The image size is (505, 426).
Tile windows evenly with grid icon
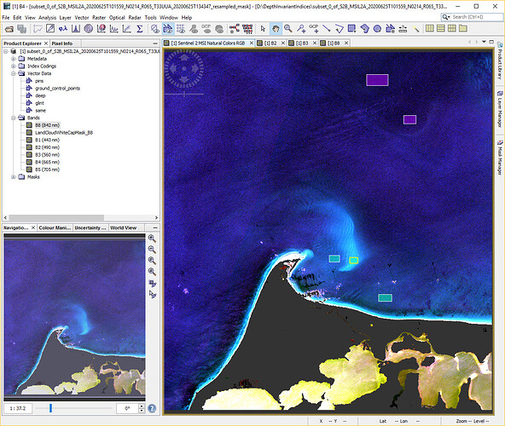tap(452, 28)
